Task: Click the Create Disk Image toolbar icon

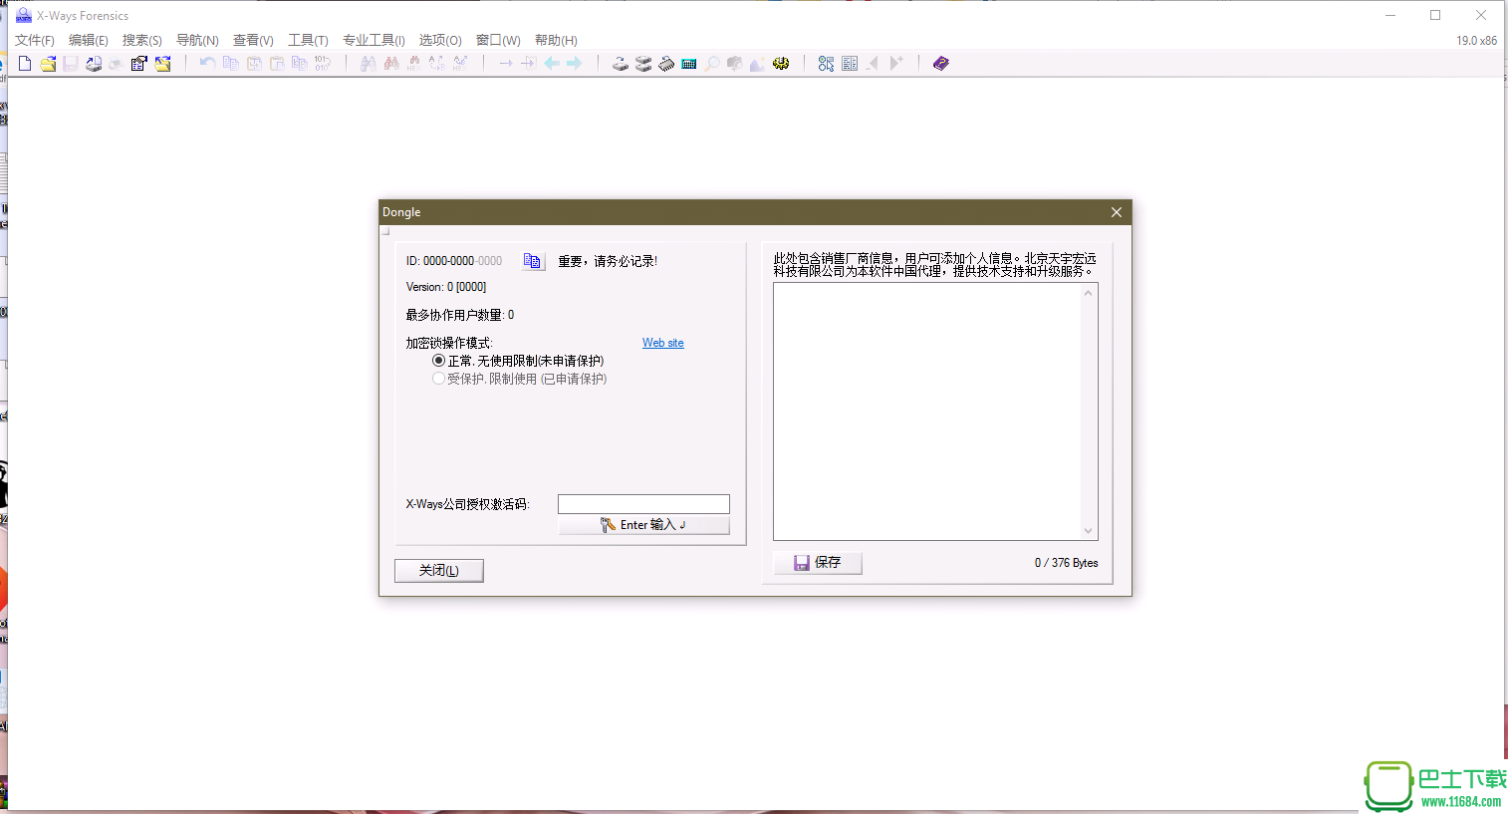Action: tap(94, 63)
